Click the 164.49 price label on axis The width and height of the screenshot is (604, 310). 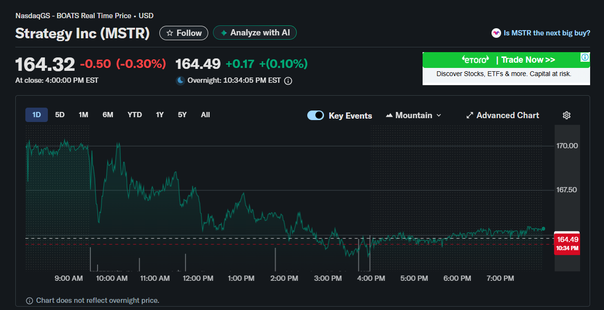point(567,243)
